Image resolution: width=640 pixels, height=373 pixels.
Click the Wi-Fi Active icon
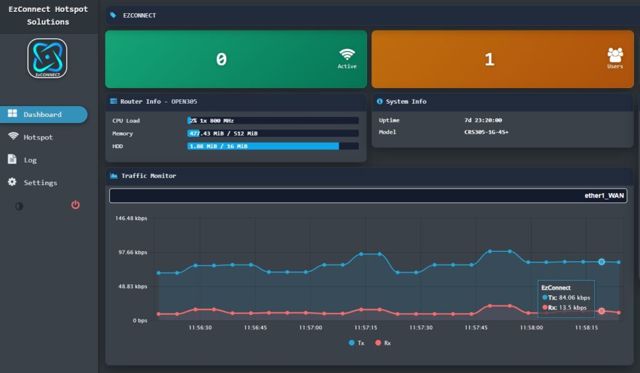[x=347, y=54]
